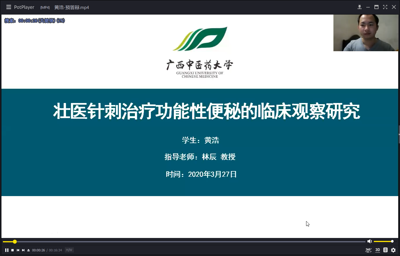Viewport: 400px width, 256px height.
Task: Mute the audio via the speaker icon
Action: pos(369,241)
